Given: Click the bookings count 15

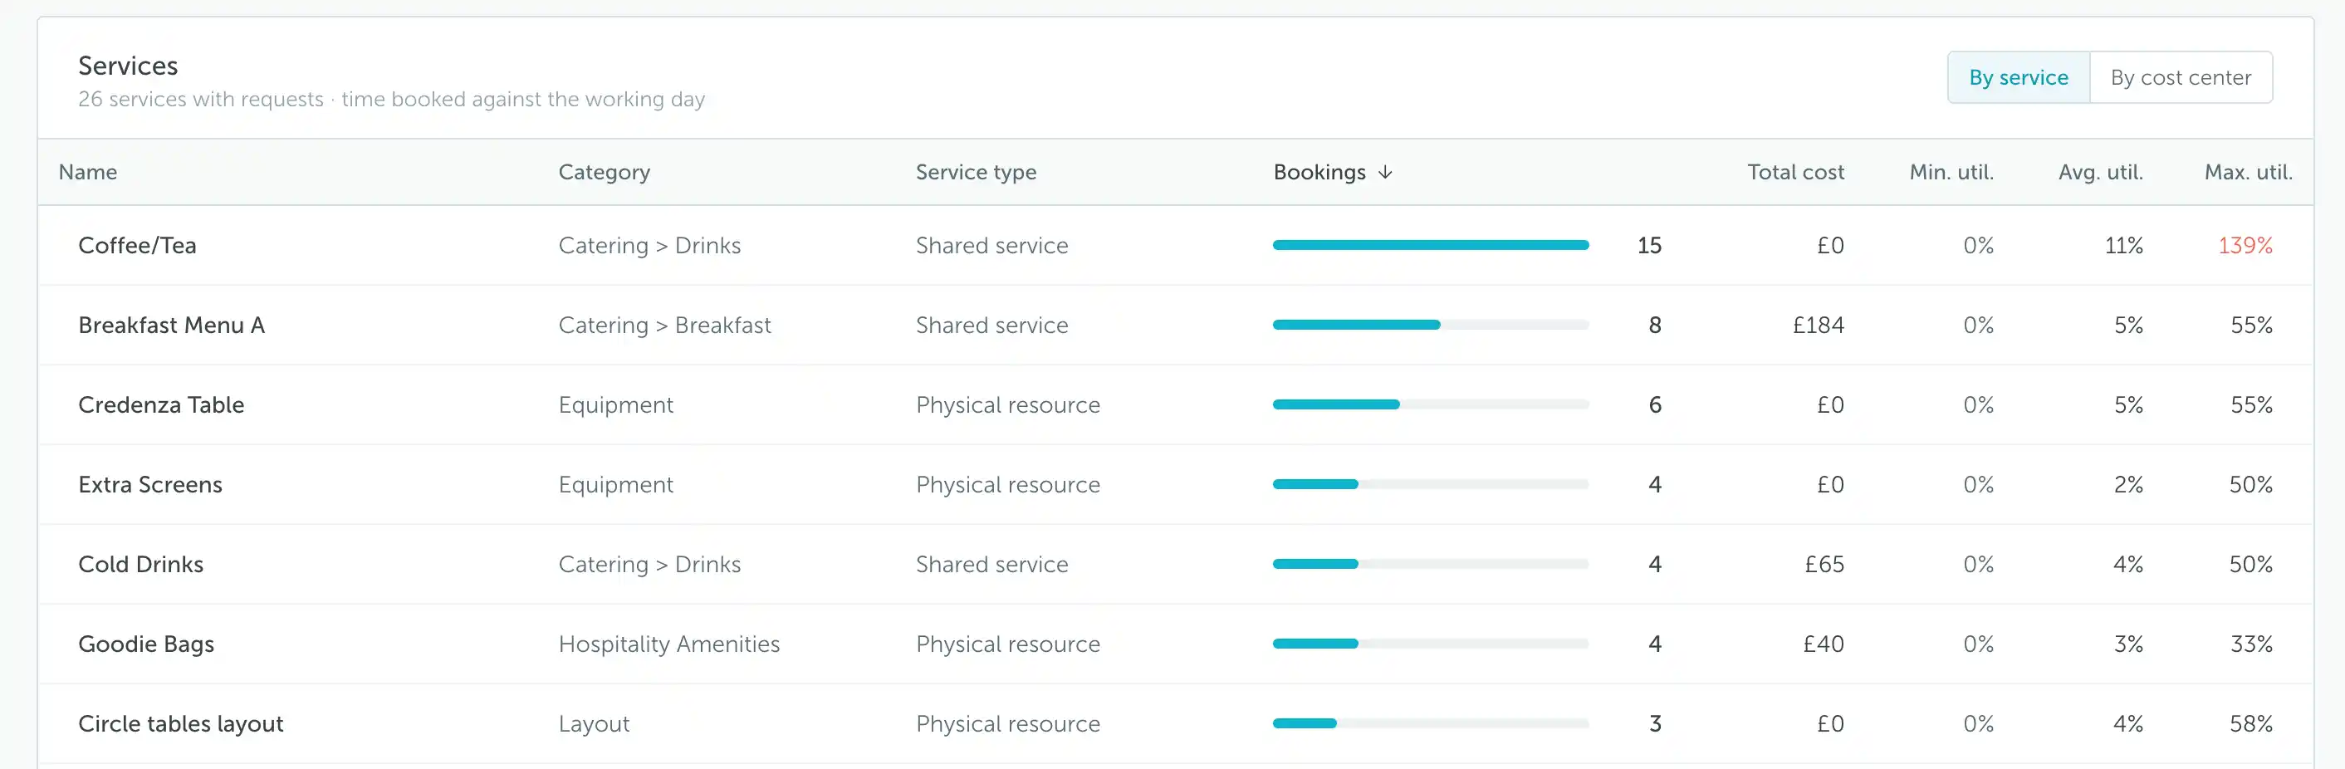Looking at the screenshot, I should (x=1648, y=246).
